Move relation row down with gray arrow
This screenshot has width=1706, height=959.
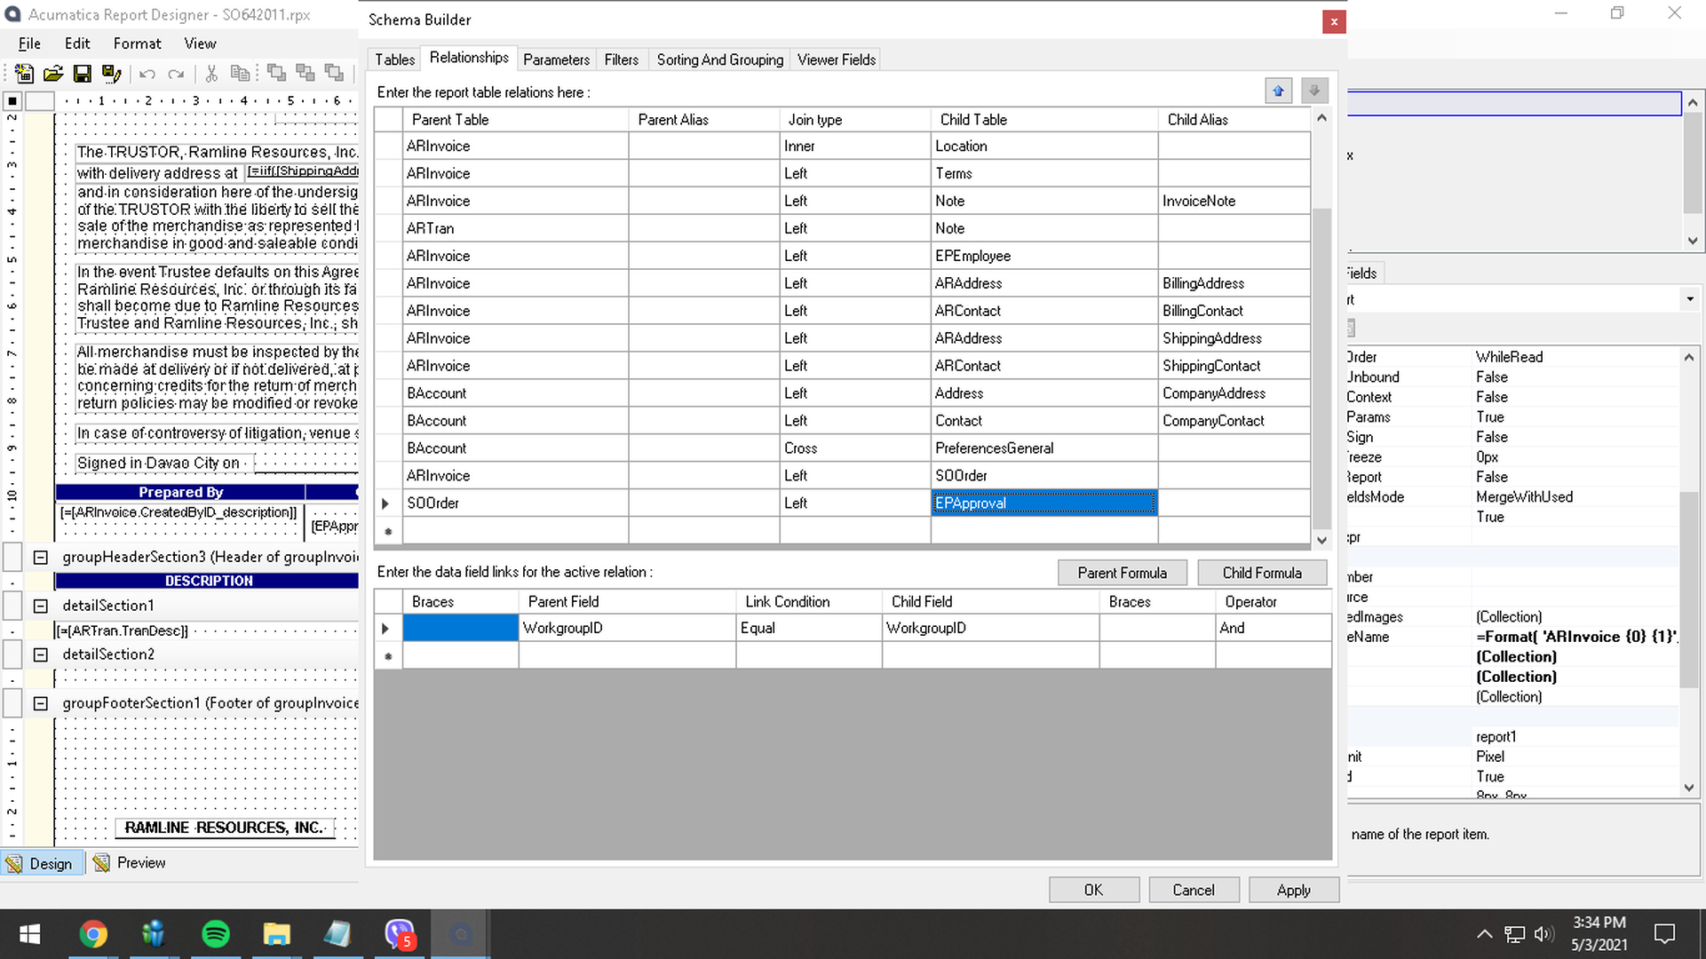[x=1314, y=91]
